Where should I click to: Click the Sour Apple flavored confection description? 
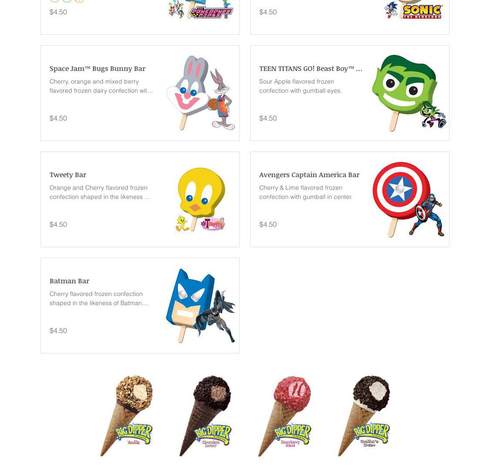coord(300,86)
